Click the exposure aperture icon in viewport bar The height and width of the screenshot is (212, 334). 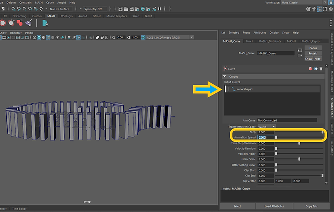(x=114, y=37)
